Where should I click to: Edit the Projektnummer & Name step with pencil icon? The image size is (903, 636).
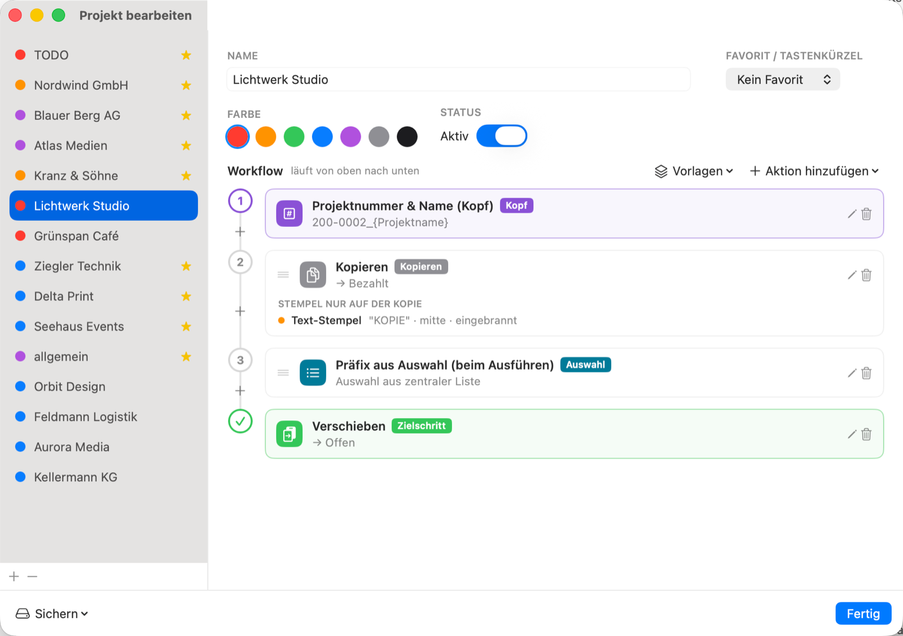[x=852, y=214]
